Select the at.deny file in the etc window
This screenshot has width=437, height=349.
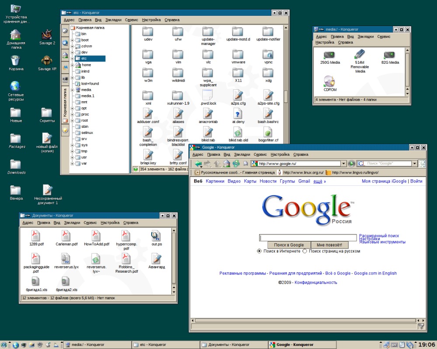pyautogui.click(x=238, y=116)
